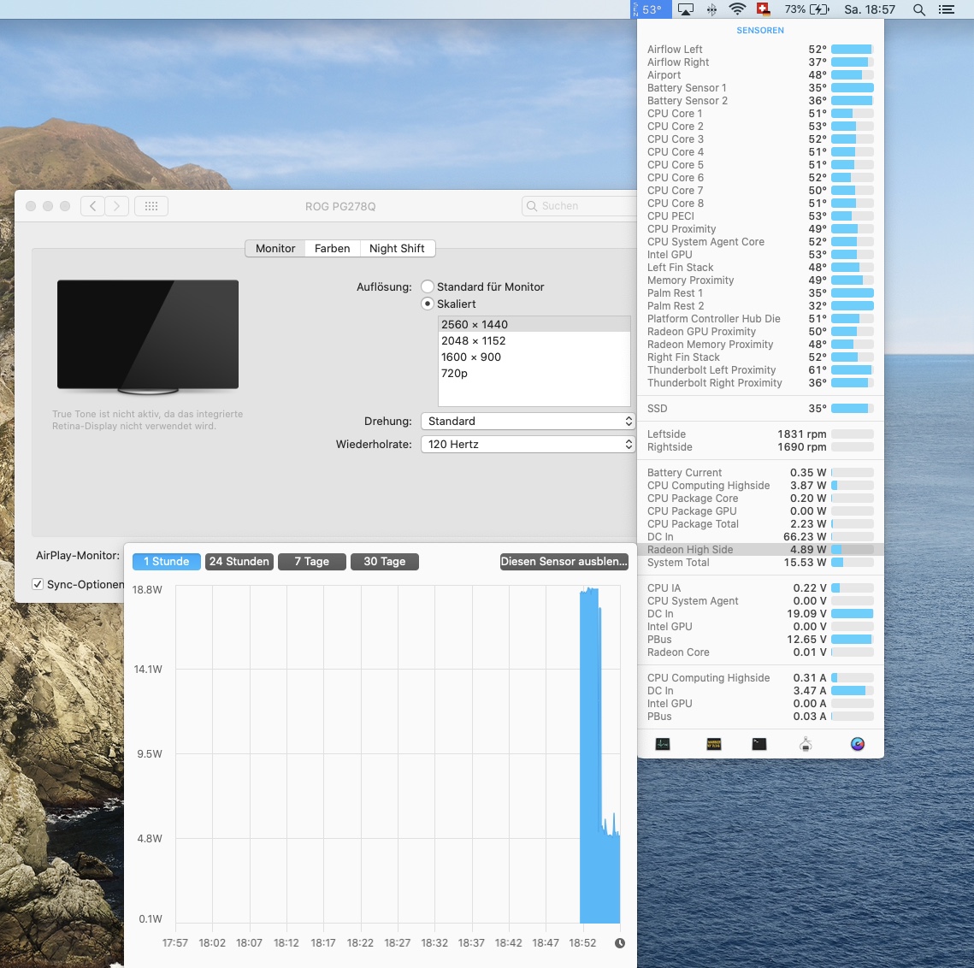974x968 pixels.
Task: Click the 'Battery Current' 0.35 W row
Action: pyautogui.click(x=760, y=472)
